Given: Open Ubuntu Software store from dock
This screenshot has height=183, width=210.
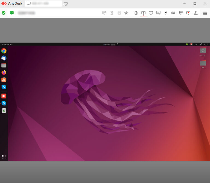Looking at the screenshot, I should pos(4,79).
